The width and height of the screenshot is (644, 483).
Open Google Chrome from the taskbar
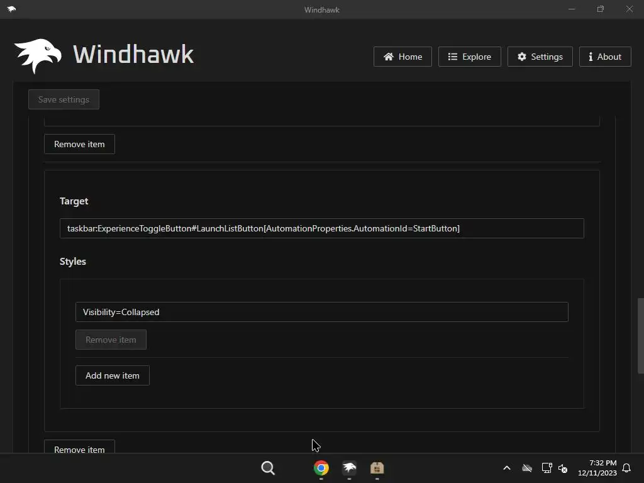click(x=321, y=468)
